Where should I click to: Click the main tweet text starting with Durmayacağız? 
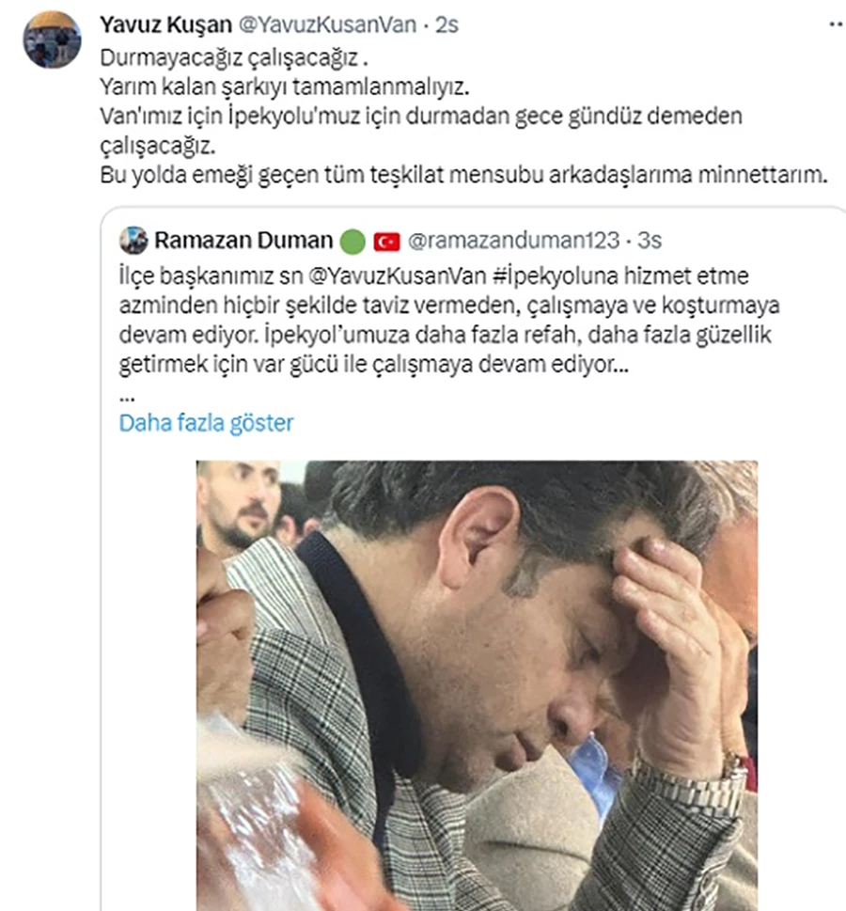[463, 117]
